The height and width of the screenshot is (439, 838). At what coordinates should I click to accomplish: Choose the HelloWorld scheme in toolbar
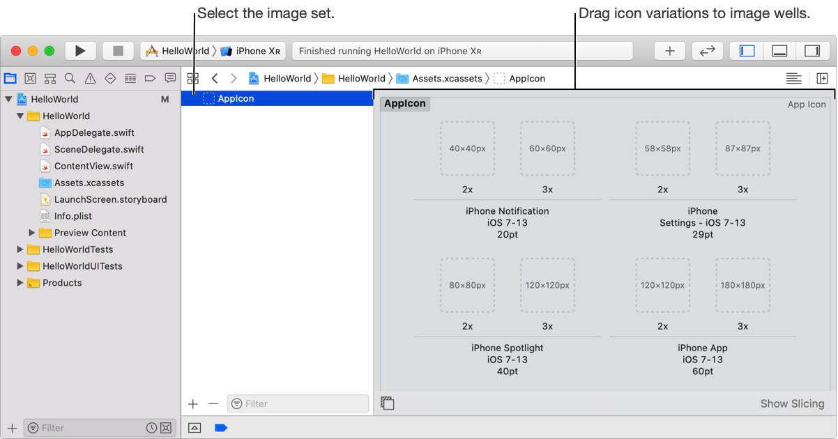tap(177, 51)
